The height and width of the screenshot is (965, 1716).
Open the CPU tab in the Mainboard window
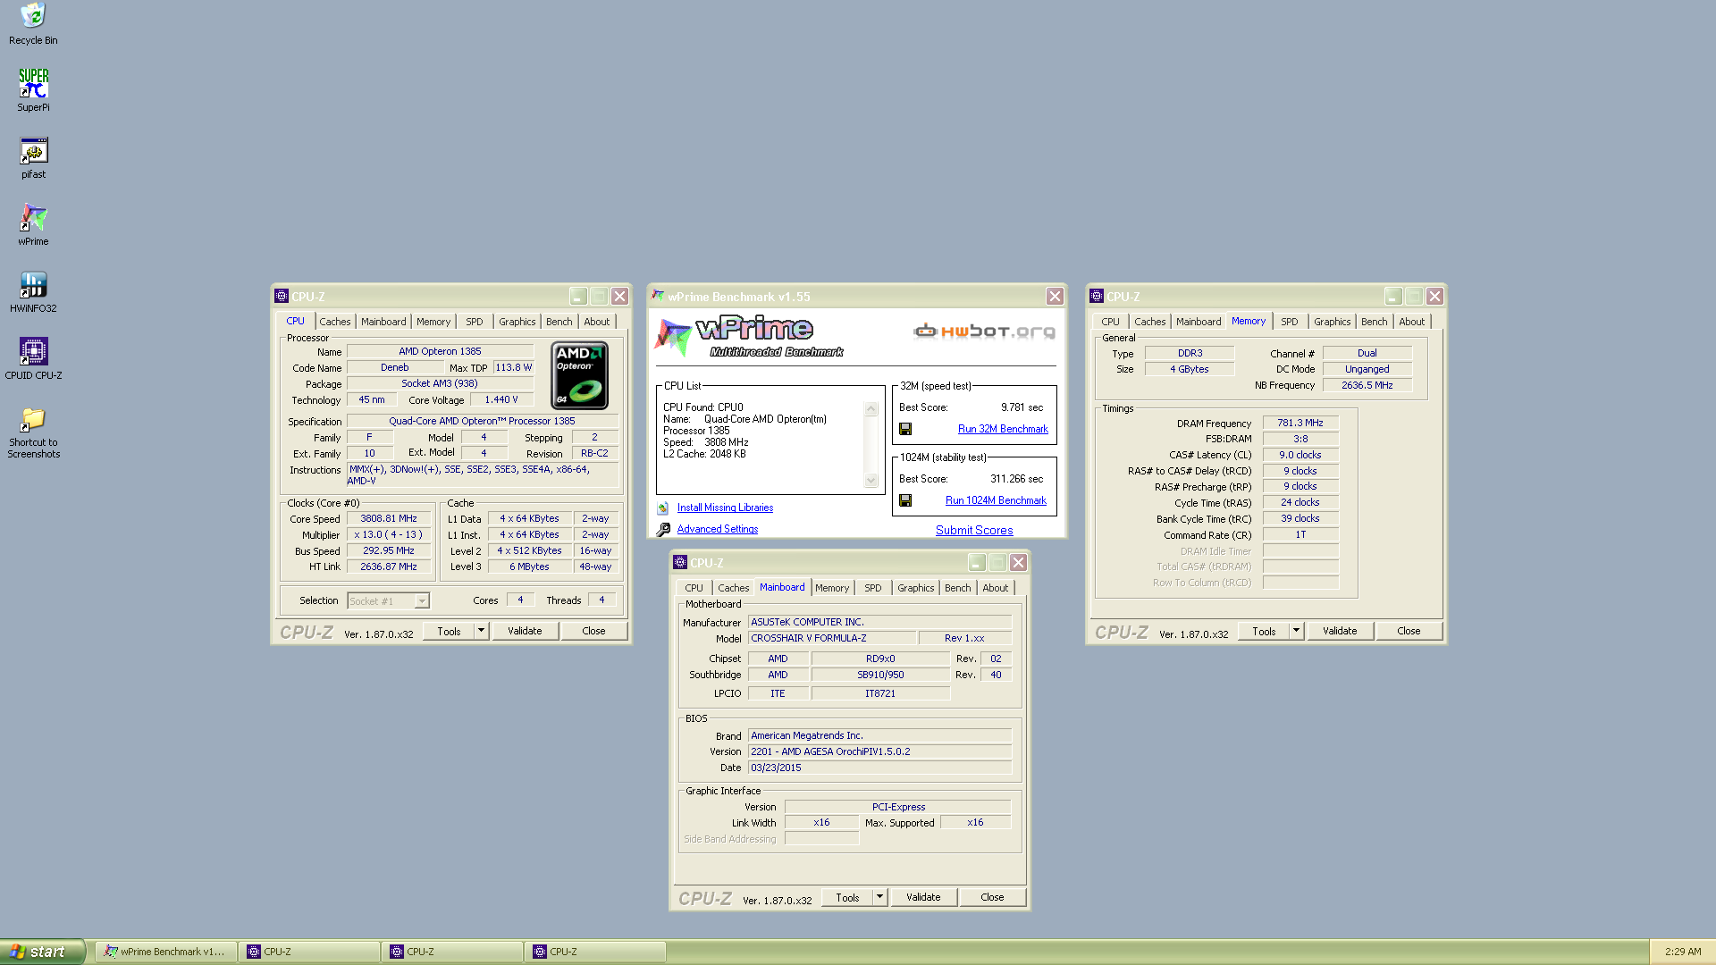[694, 588]
